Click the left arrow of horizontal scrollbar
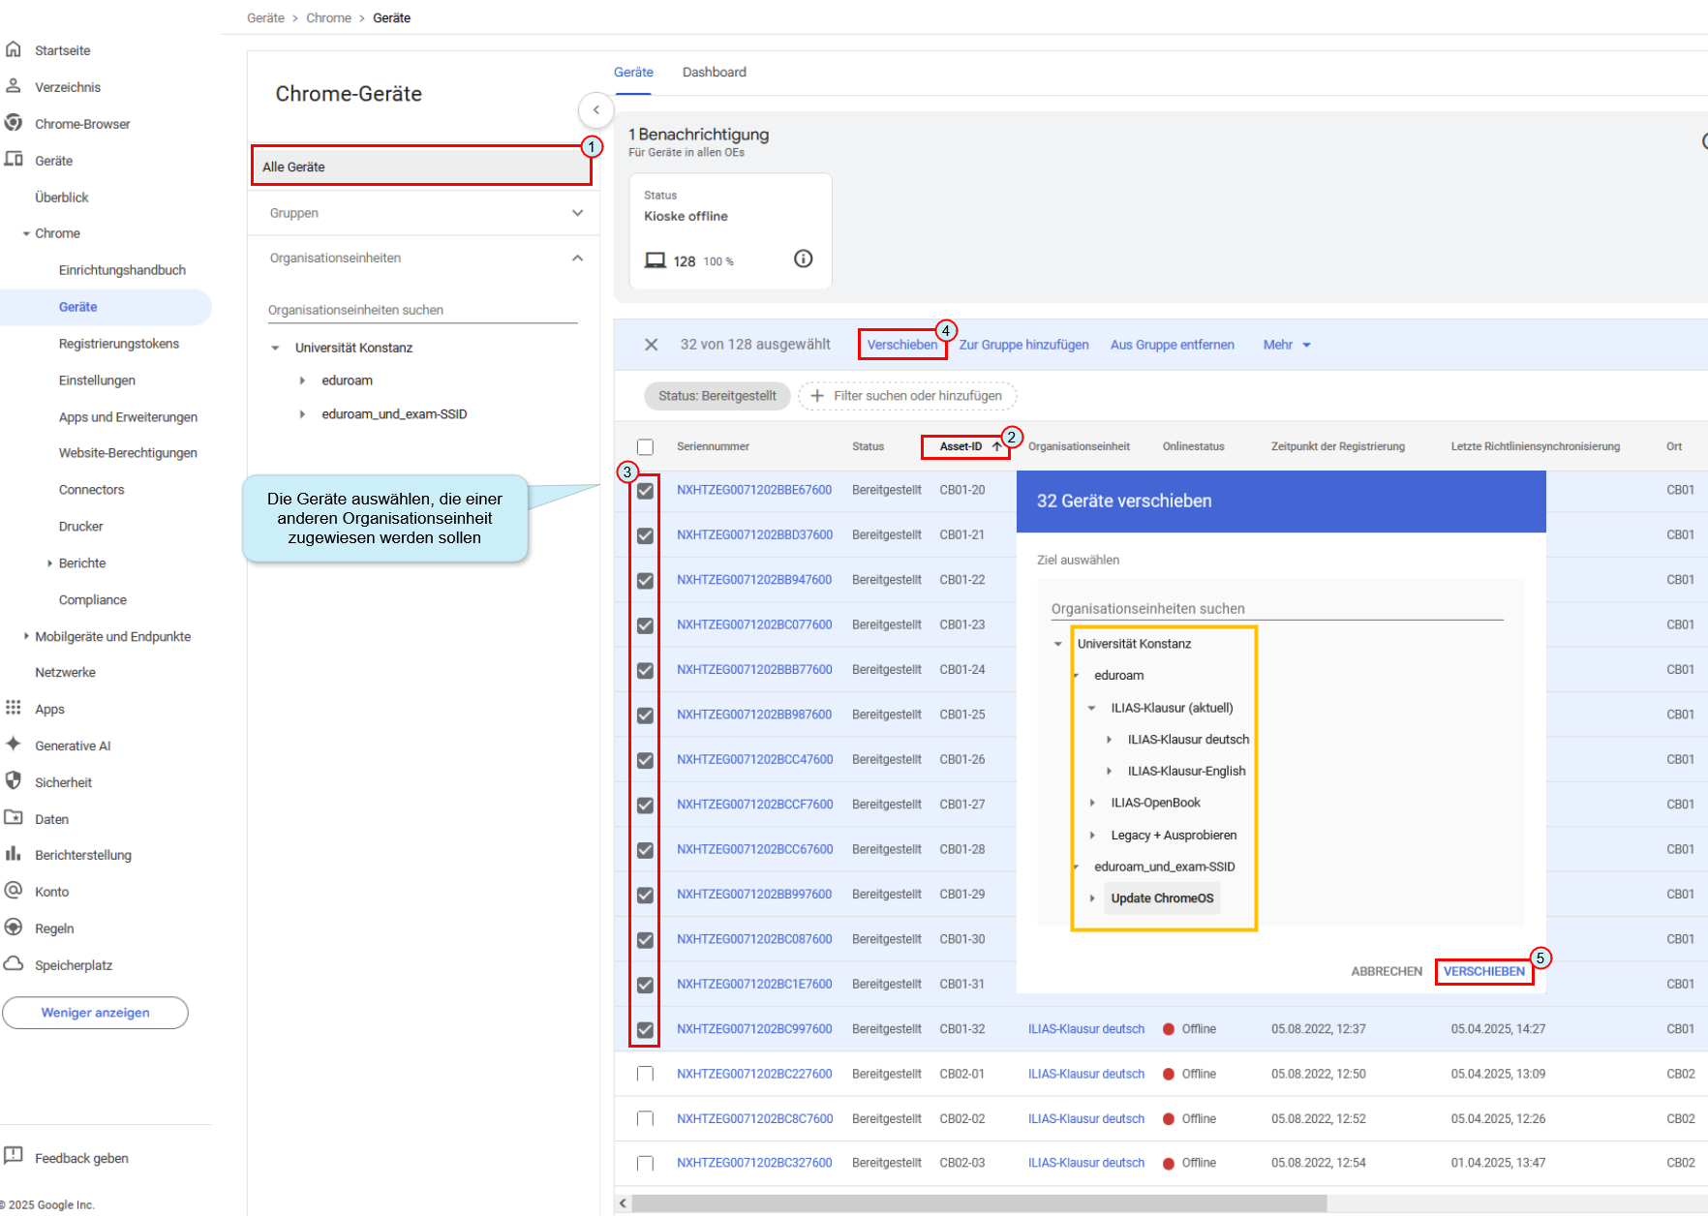The image size is (1708, 1217). tap(623, 1203)
